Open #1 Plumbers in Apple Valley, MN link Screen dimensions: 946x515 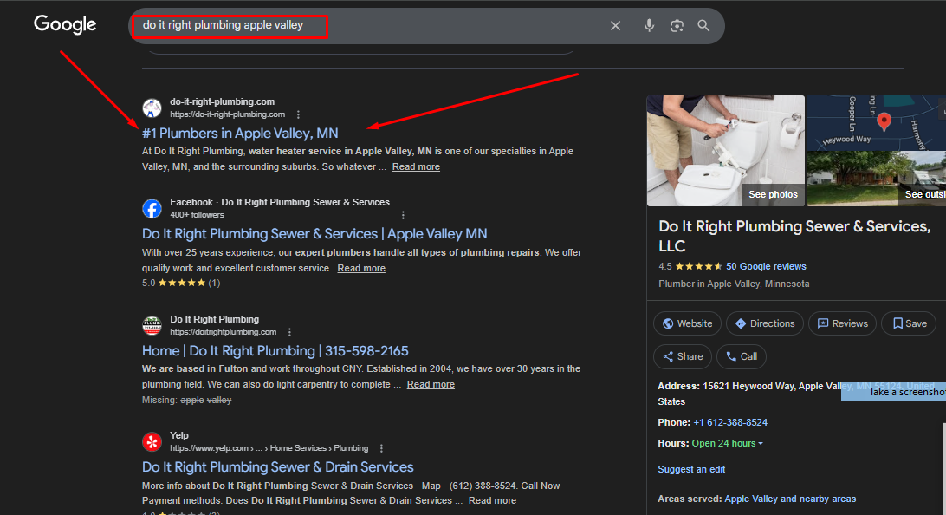240,134
